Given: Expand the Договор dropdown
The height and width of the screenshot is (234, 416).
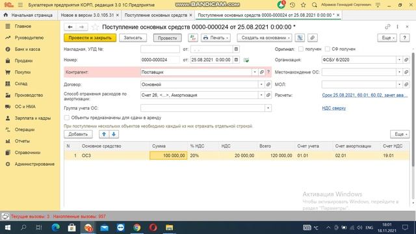Looking at the screenshot, I should tap(261, 84).
